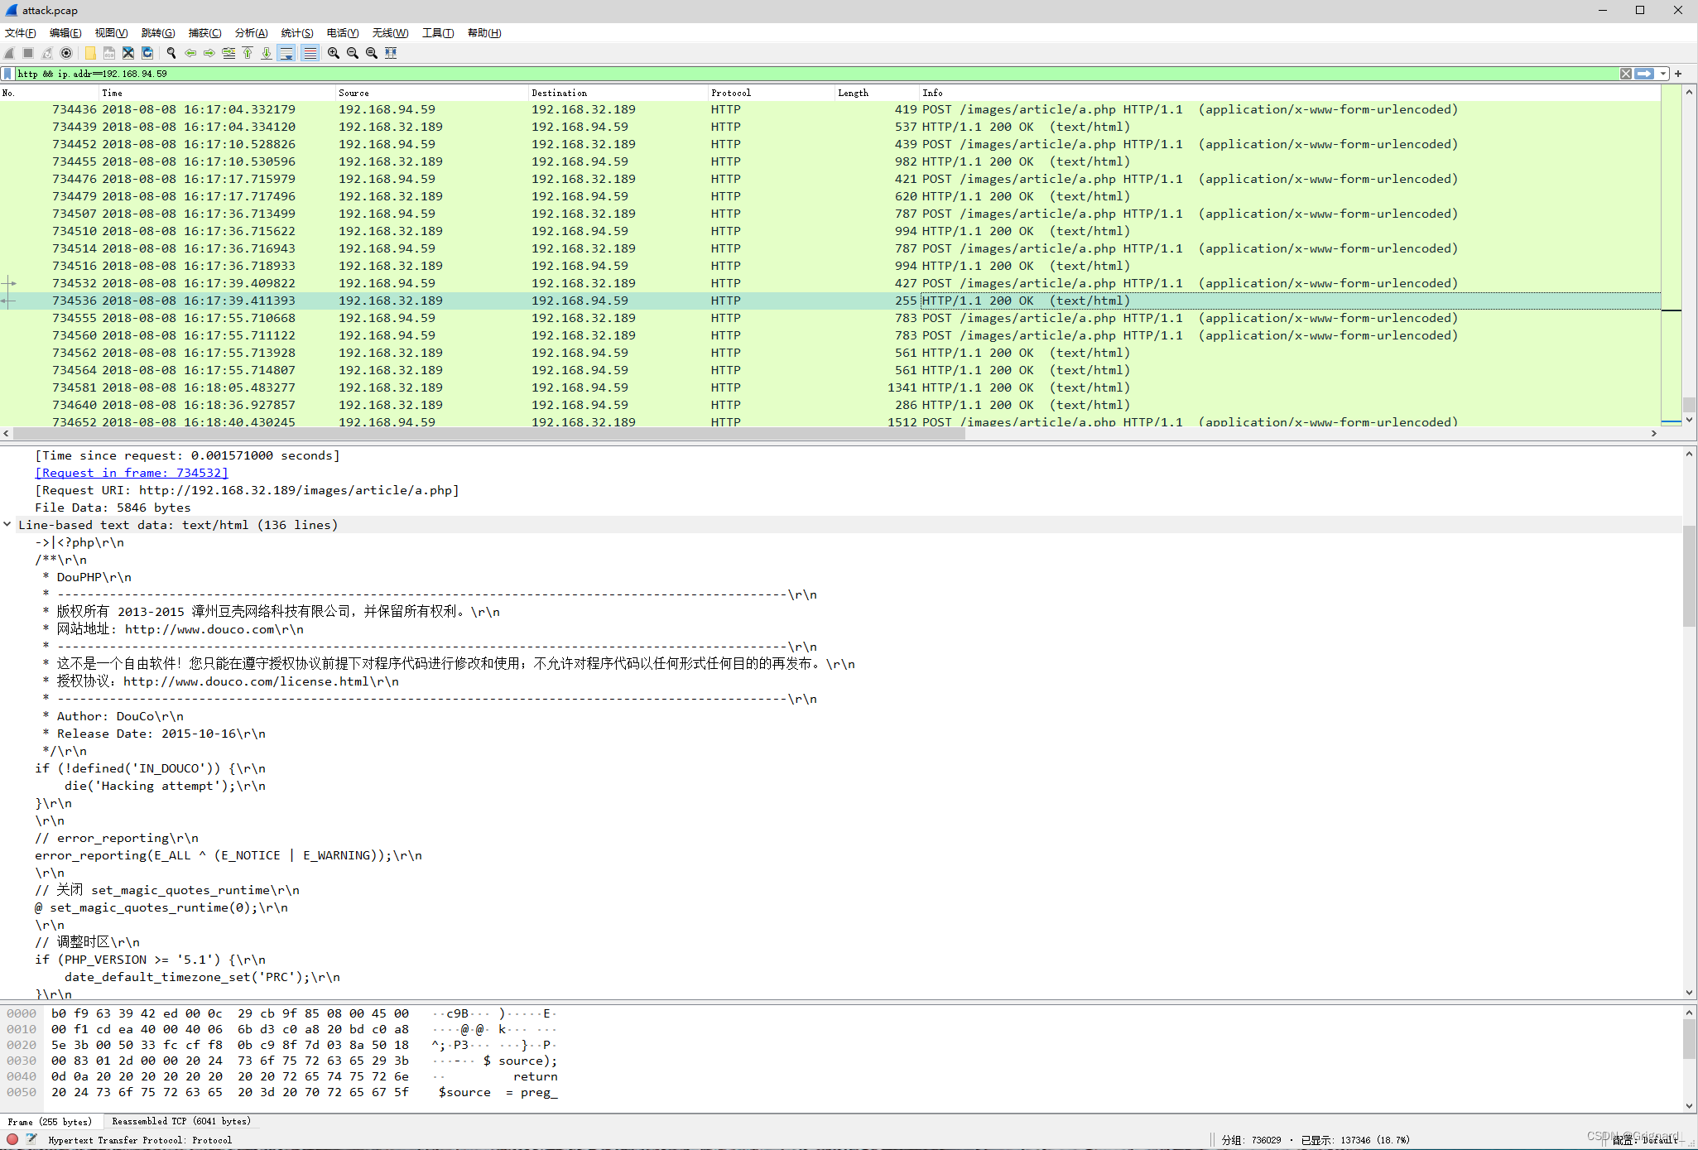Select hex row at offset 0030
This screenshot has width=1698, height=1150.
281,1061
